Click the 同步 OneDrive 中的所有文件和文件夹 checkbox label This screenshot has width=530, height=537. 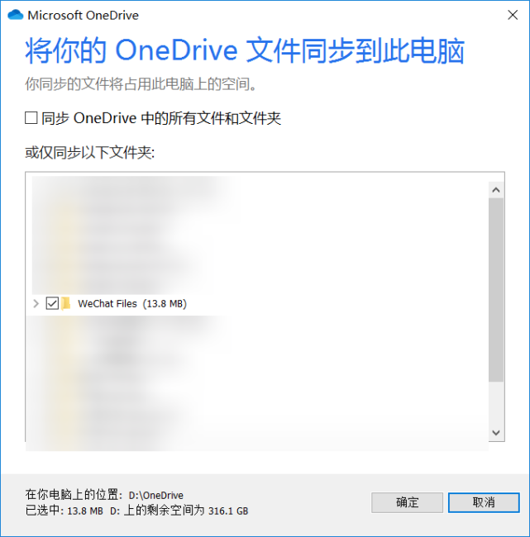[161, 118]
